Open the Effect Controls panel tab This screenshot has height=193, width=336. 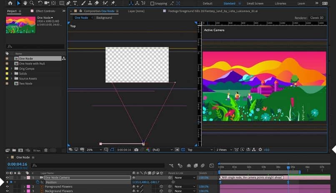pyautogui.click(x=45, y=11)
